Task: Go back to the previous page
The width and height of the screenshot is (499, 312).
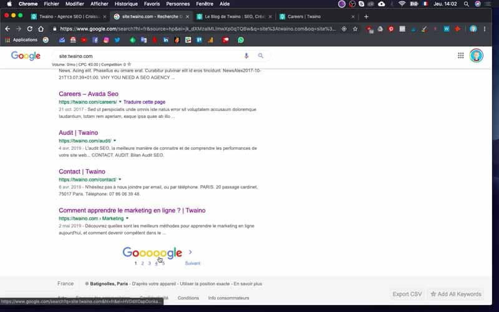Action: pyautogui.click(x=7, y=29)
